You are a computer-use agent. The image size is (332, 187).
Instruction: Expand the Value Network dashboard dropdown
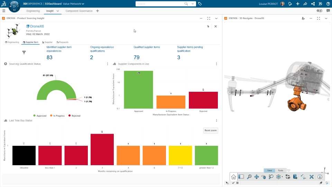coord(73,4)
